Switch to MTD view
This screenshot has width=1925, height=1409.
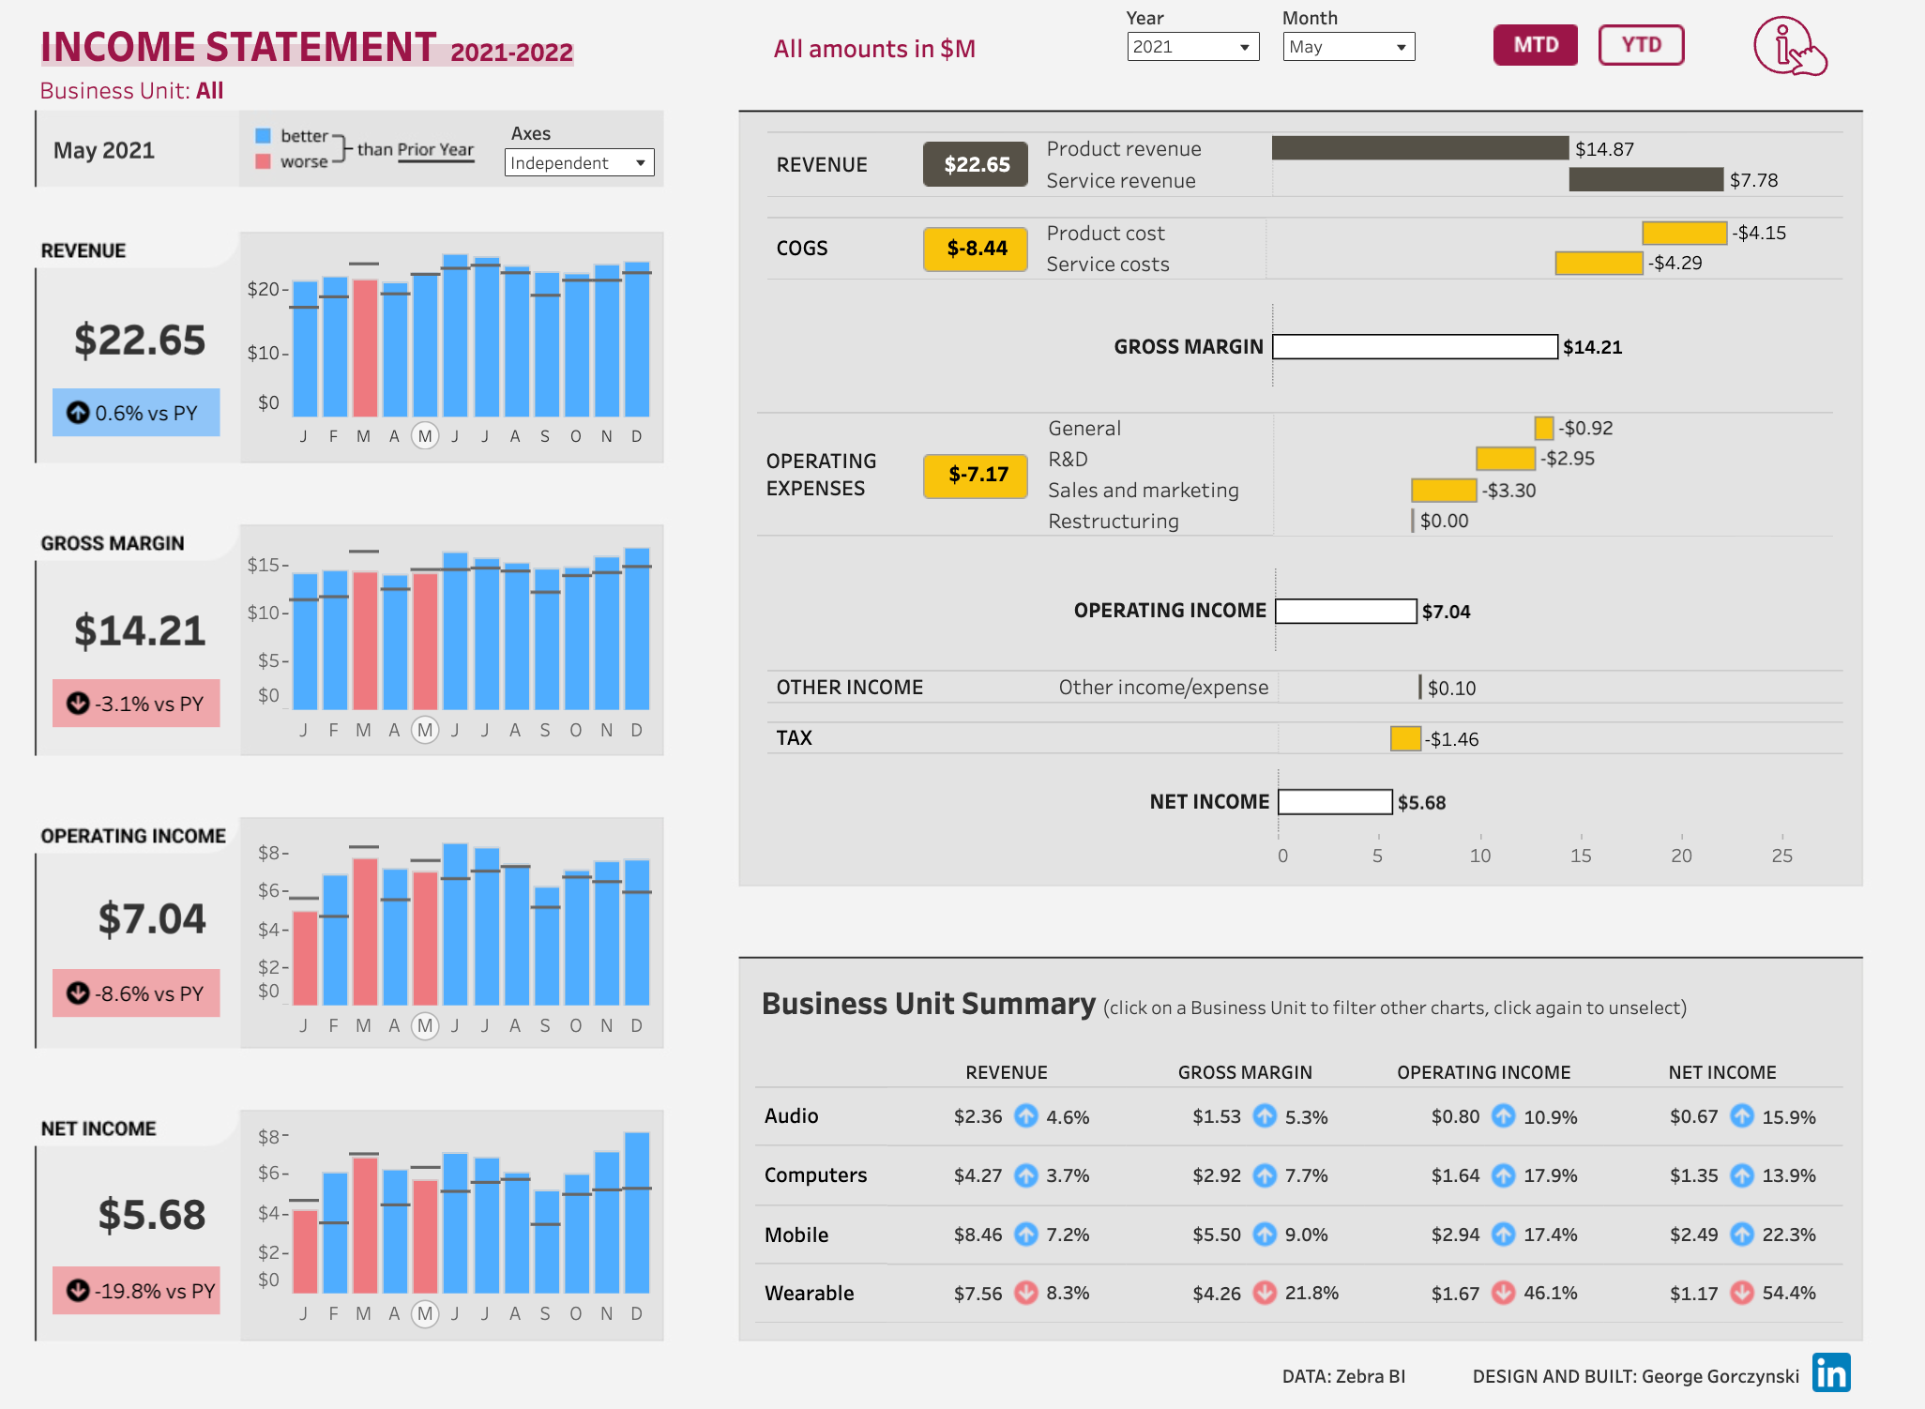click(x=1535, y=45)
